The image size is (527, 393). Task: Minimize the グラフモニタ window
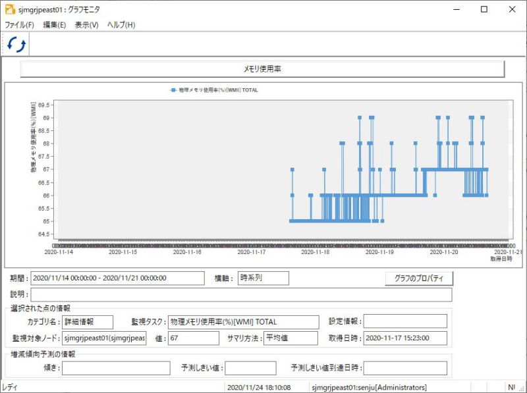pos(457,9)
